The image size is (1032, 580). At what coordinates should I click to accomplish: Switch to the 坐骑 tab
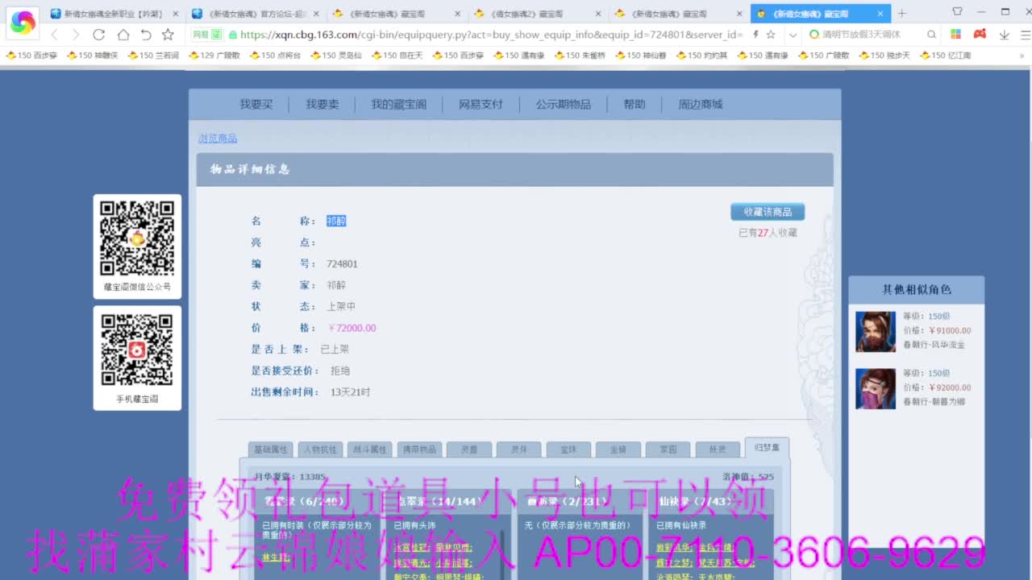tap(618, 449)
